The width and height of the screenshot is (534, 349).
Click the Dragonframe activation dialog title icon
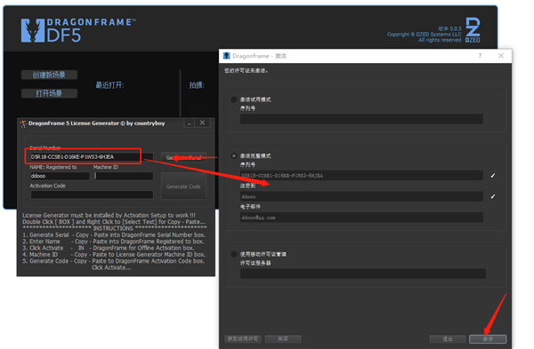click(226, 56)
